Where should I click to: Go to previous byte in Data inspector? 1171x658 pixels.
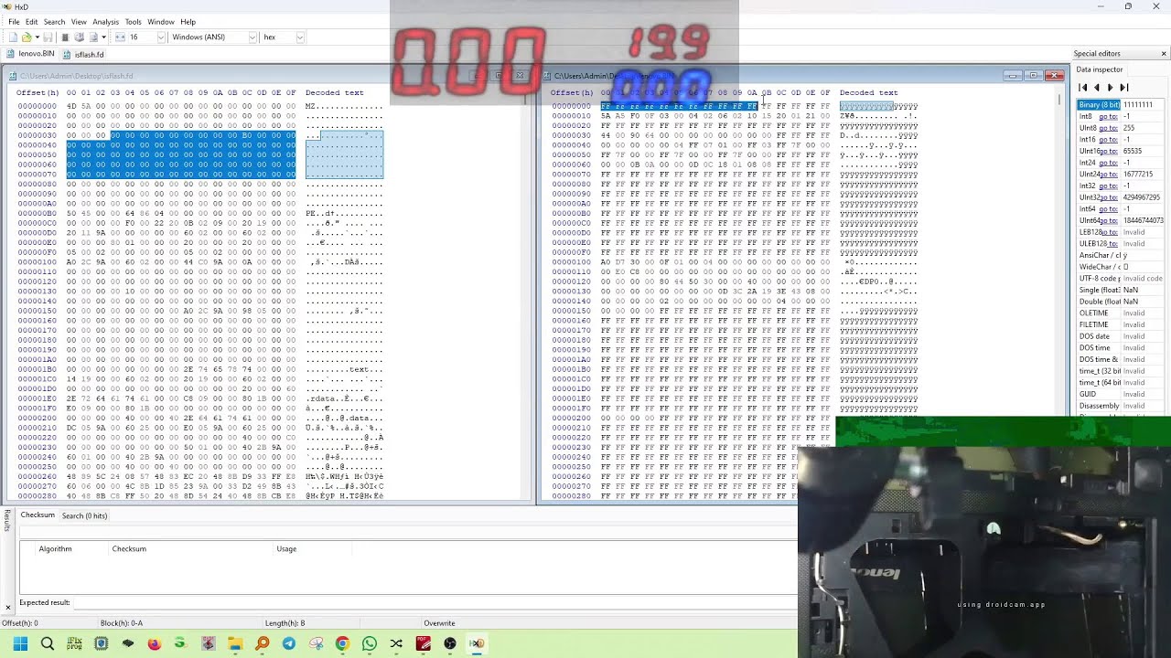1097,88
